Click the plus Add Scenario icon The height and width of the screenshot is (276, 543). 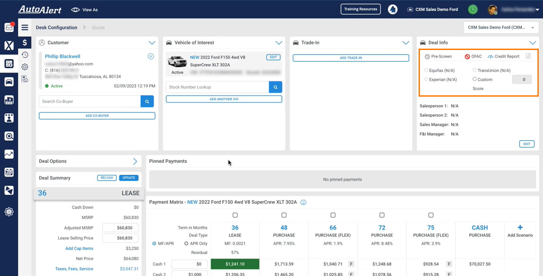pyautogui.click(x=520, y=227)
